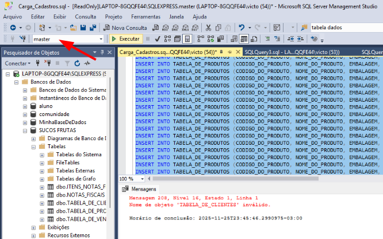The width and height of the screenshot is (383, 239).
Task: Toggle Include Client Statistics
Action: pyautogui.click(x=221, y=39)
